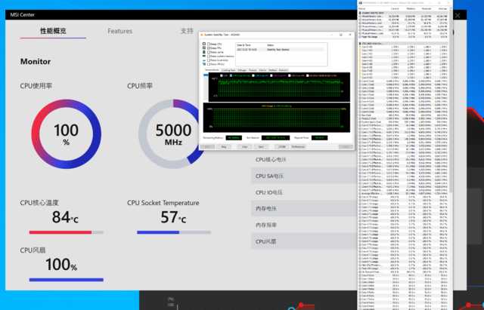This screenshot has height=310, width=484.
Task: Click the Remaining Battery value box
Action: [234, 137]
